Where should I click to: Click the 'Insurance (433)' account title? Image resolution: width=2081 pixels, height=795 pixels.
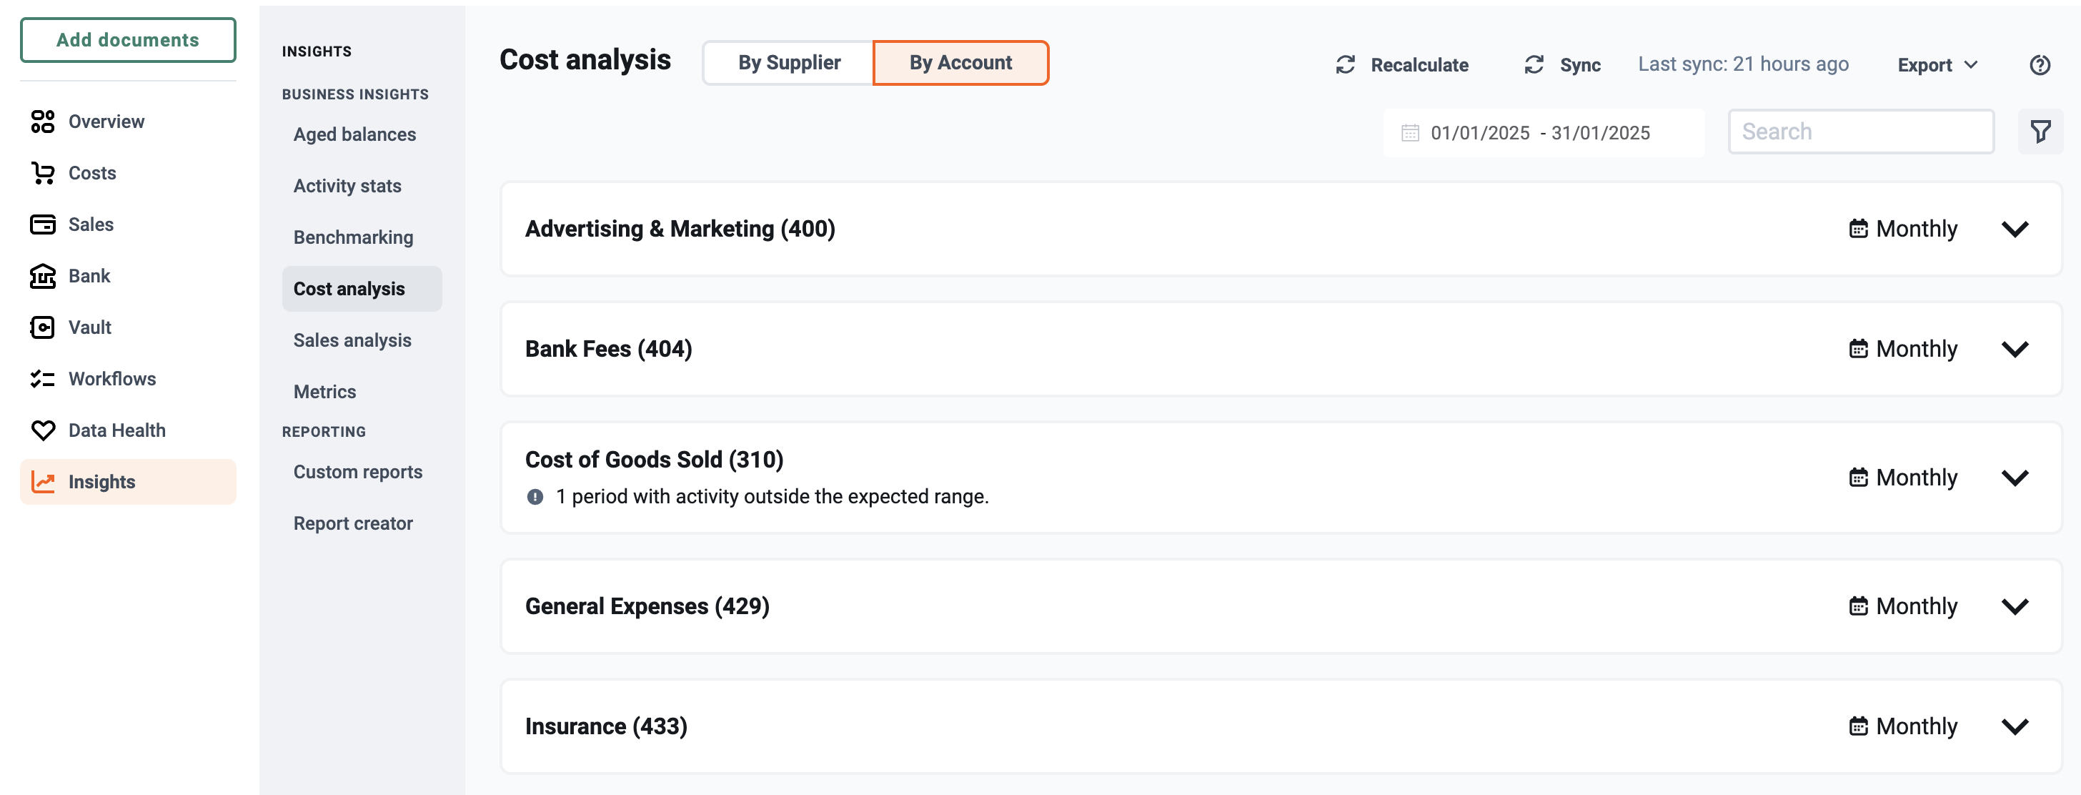(606, 726)
